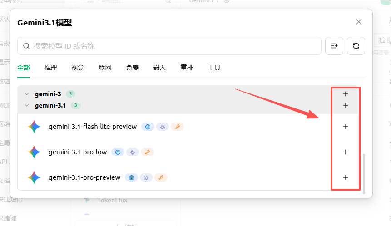This screenshot has height=226, width=391.
Task: Click reasoning icon on gemini-3.1-flash-lite-preview
Action: pyautogui.click(x=163, y=127)
